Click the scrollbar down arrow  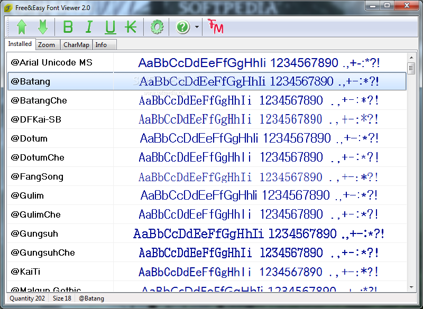[x=411, y=287]
